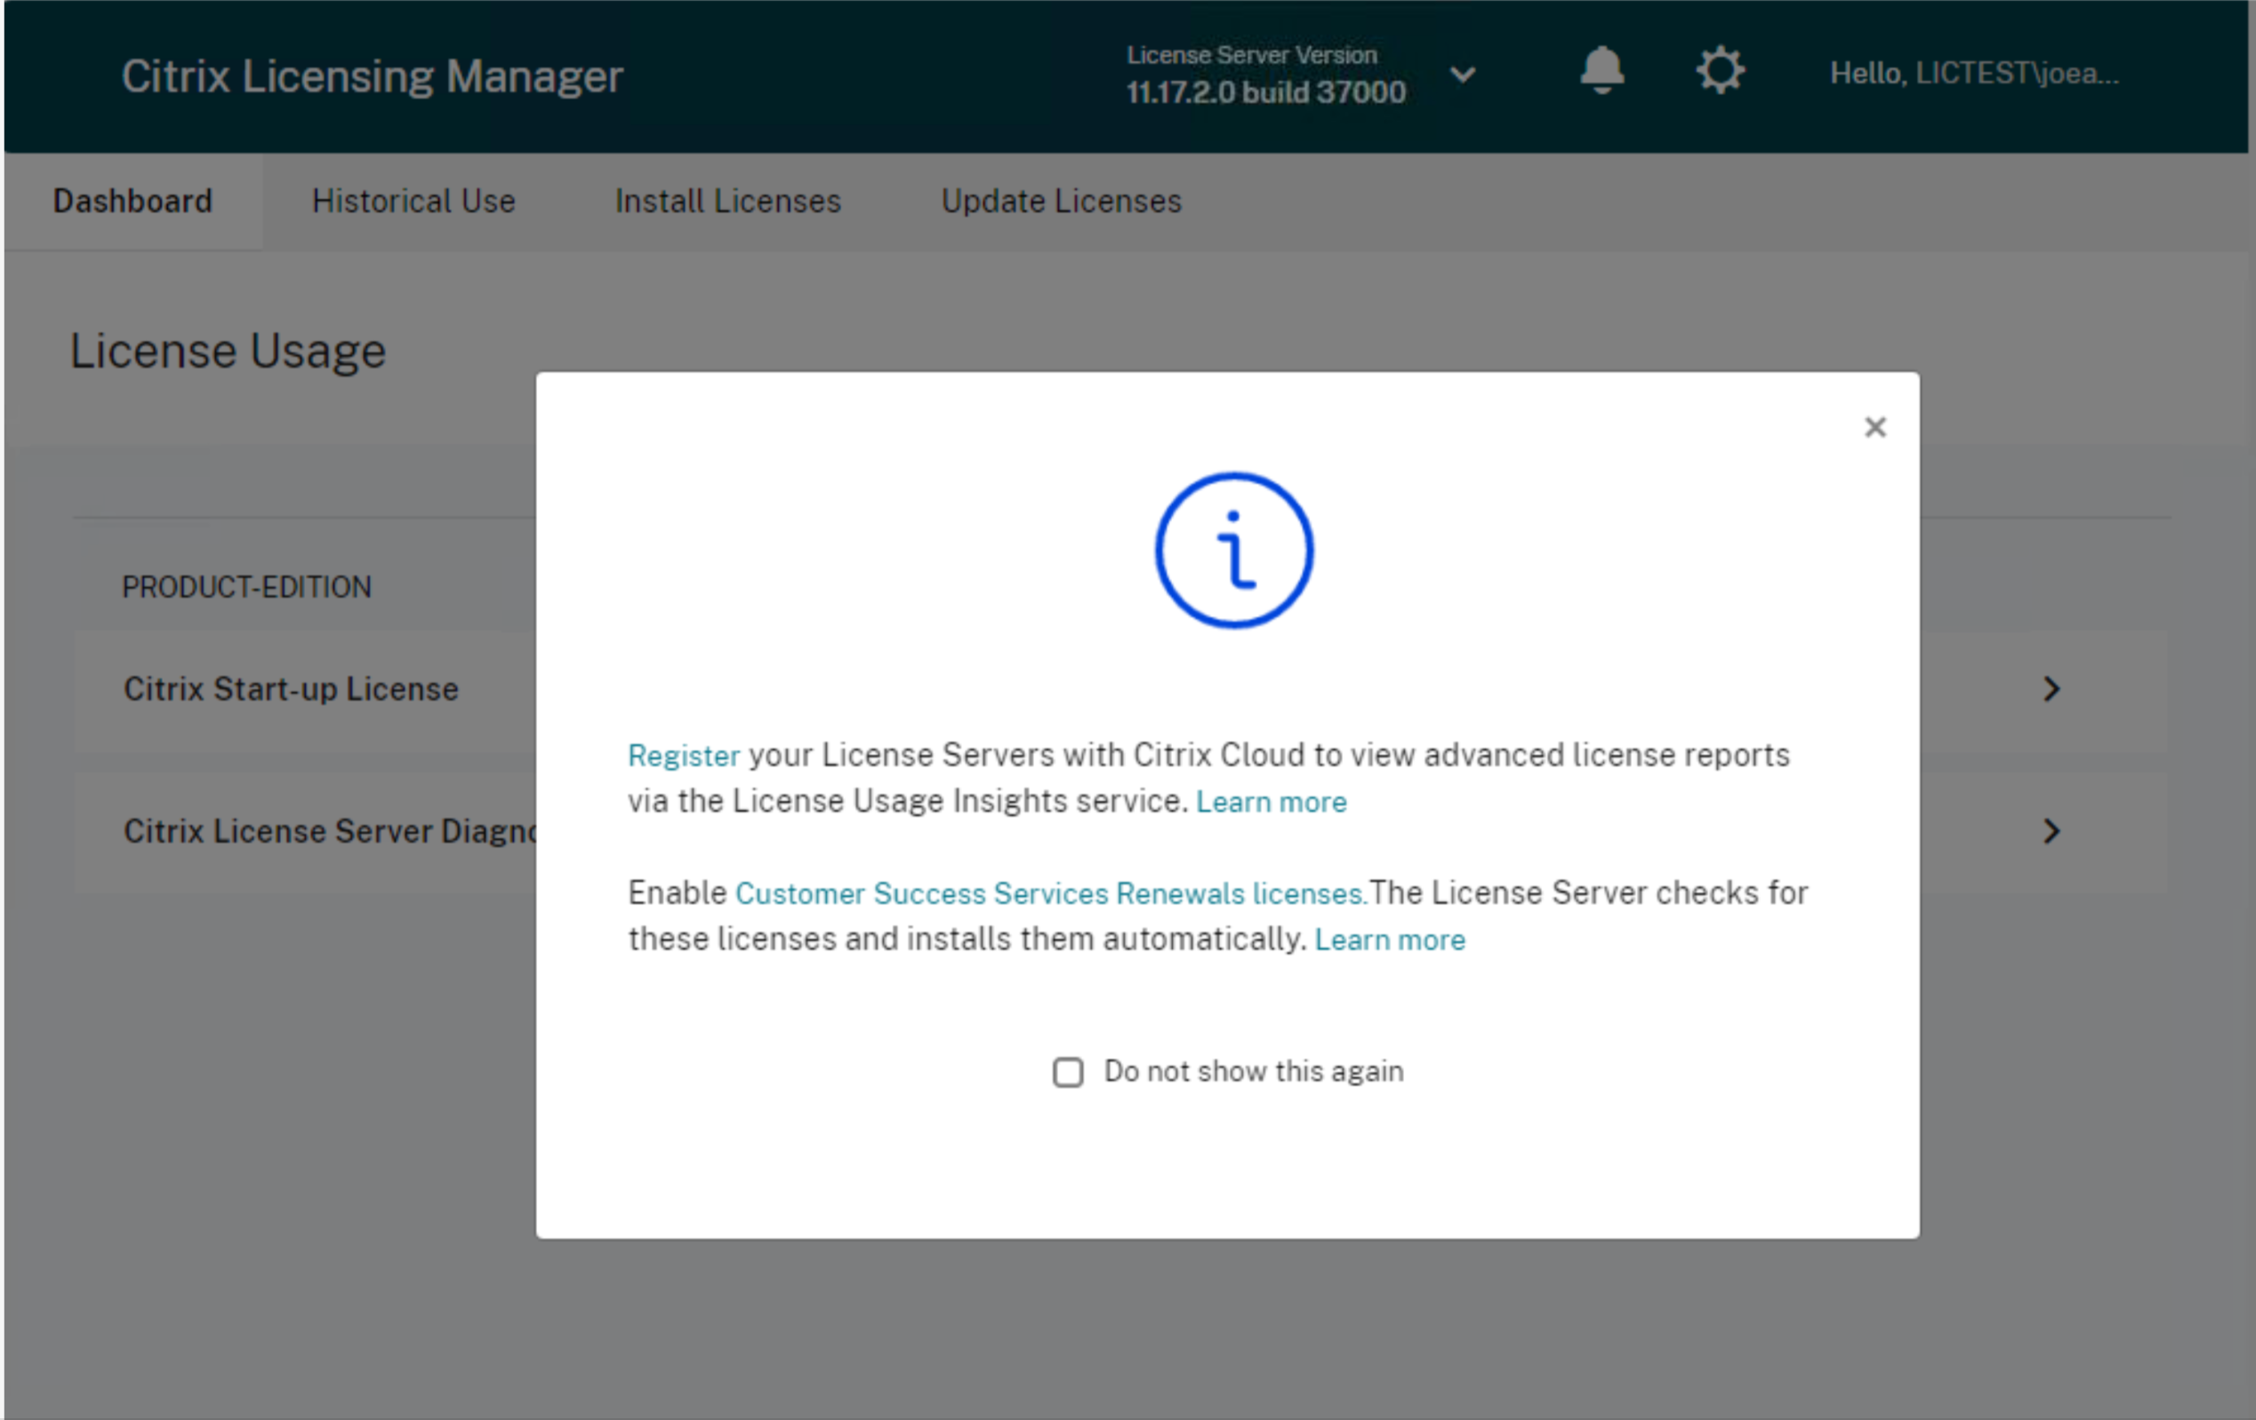Click Learn more after installs them automatically
This screenshot has width=2256, height=1420.
pos(1391,940)
